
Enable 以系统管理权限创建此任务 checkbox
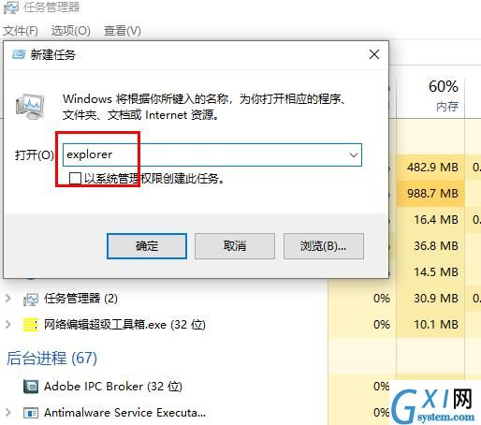point(75,179)
